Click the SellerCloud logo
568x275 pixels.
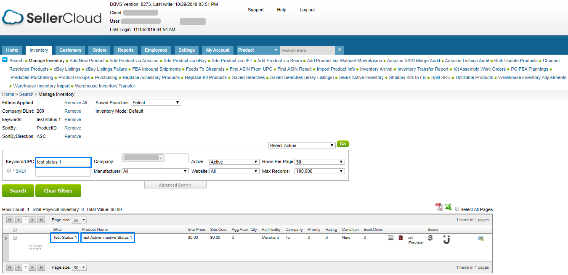[52, 18]
